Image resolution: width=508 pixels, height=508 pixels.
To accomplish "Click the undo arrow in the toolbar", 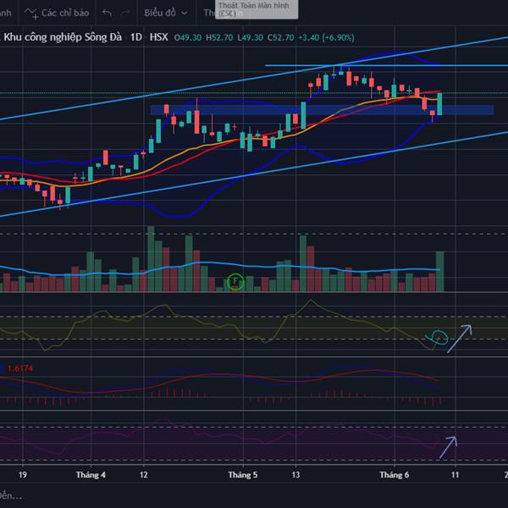I will tap(107, 13).
